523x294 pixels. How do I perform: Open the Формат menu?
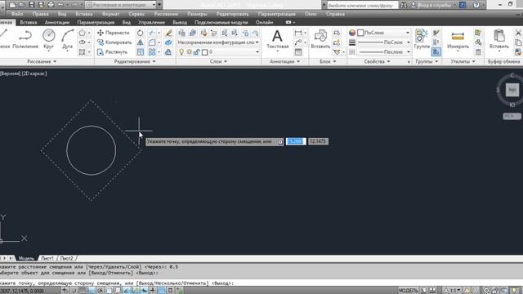click(110, 14)
